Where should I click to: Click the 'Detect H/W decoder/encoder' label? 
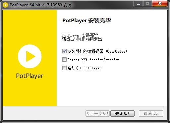(x=93, y=60)
